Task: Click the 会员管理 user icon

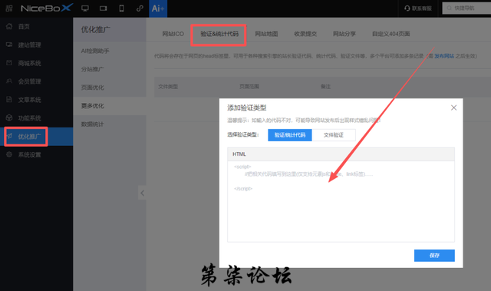Action: [9, 81]
